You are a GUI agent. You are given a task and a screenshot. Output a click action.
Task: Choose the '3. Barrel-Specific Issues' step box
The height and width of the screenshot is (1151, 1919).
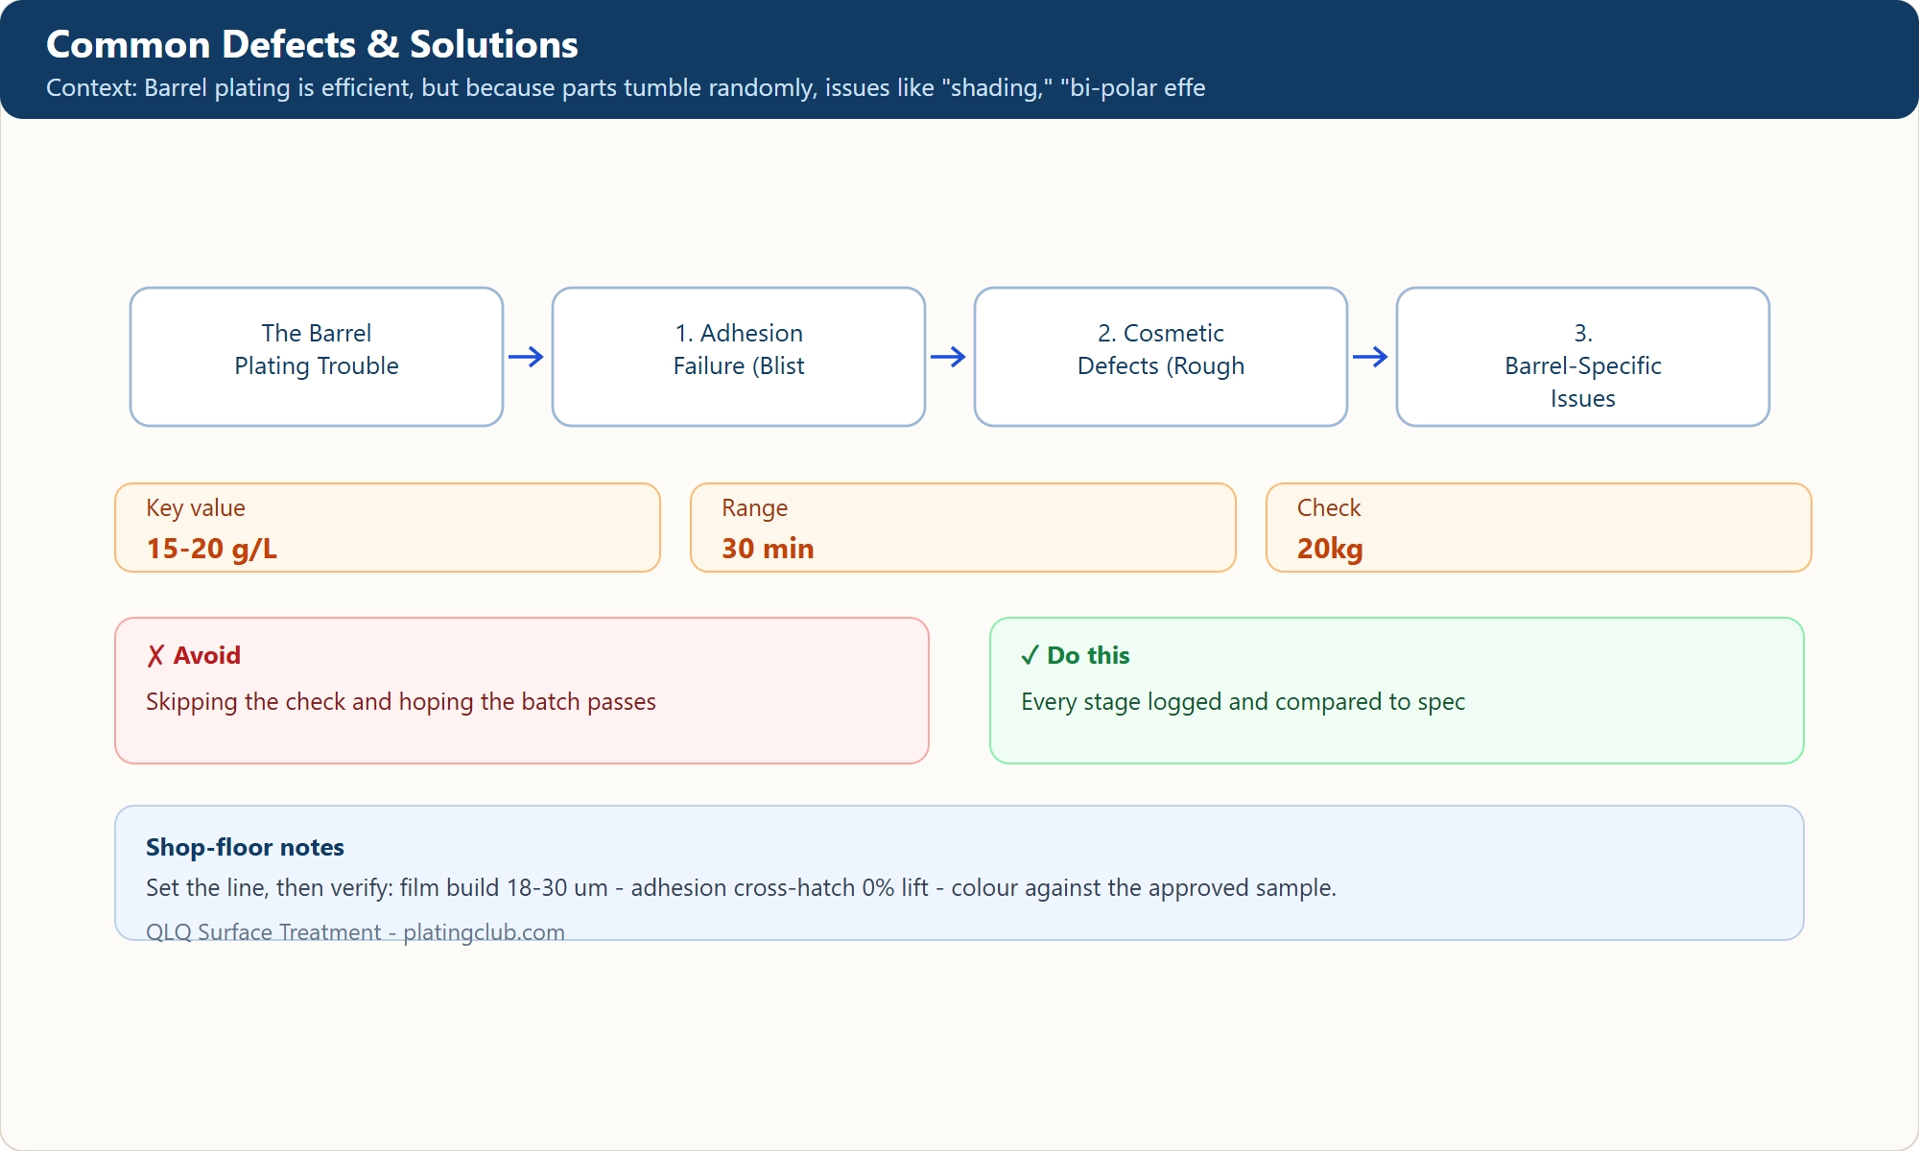[x=1583, y=357]
